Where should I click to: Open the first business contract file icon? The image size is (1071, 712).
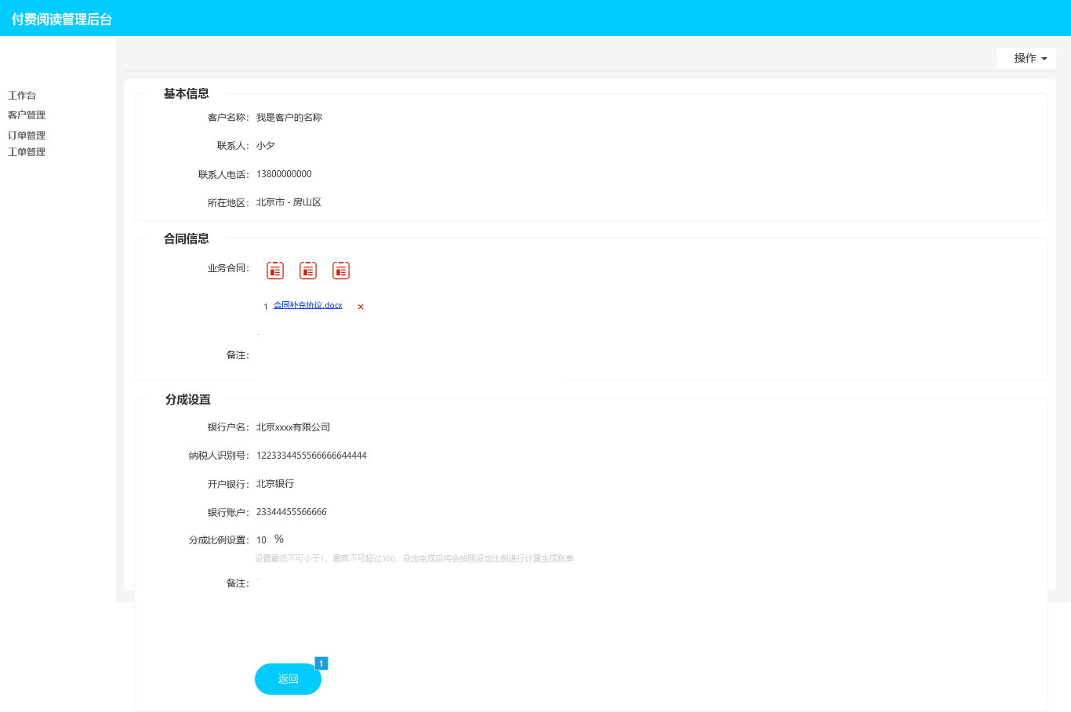click(275, 271)
